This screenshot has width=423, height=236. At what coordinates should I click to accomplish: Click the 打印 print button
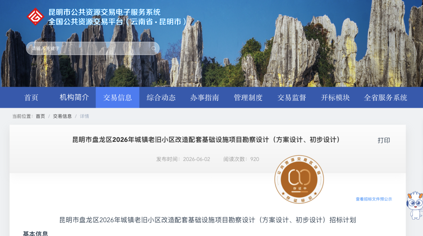(x=384, y=140)
